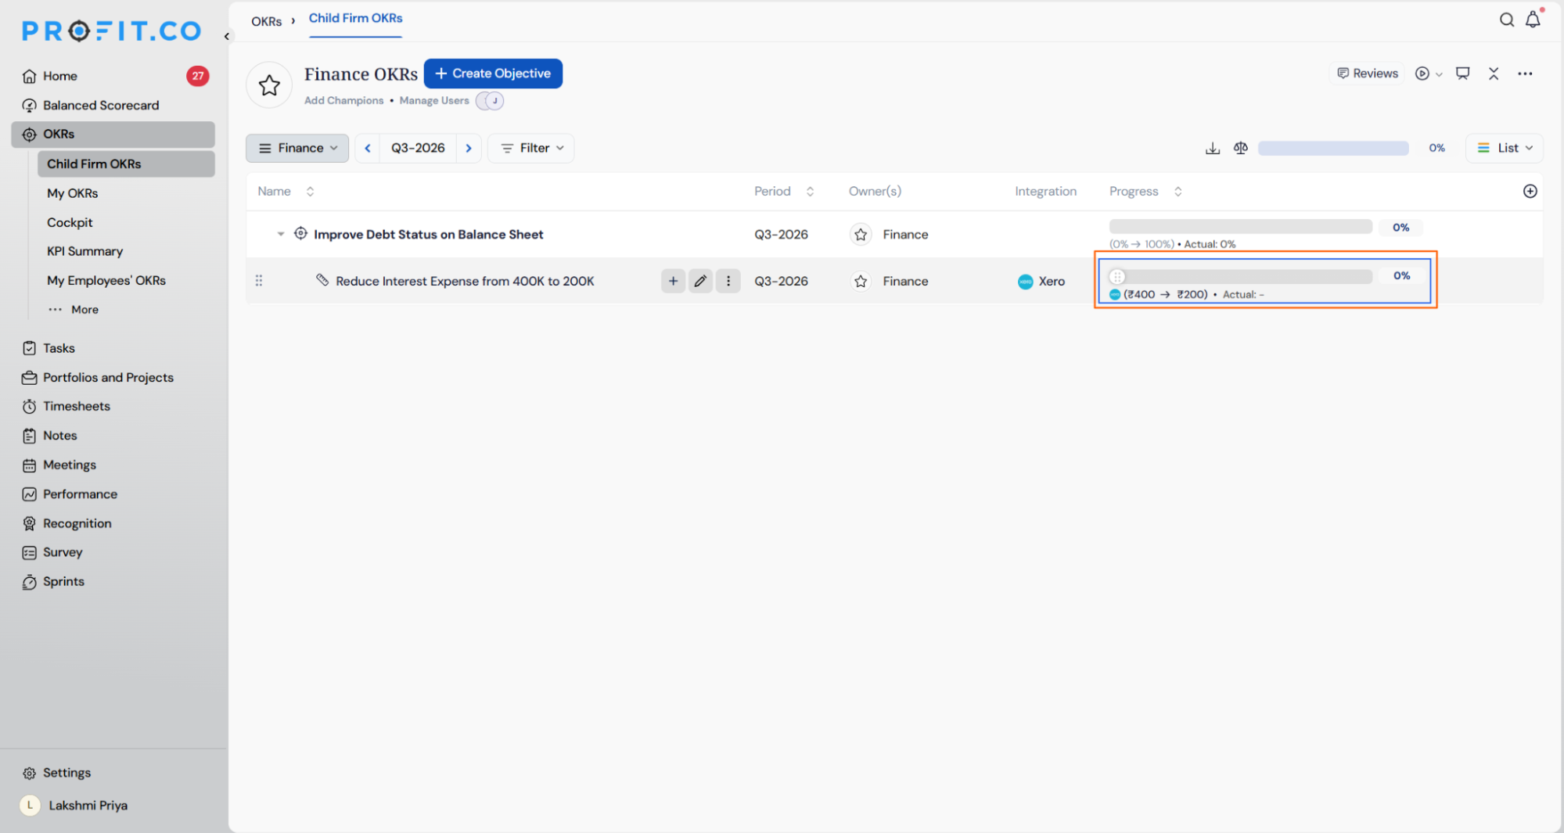The height and width of the screenshot is (833, 1564).
Task: Click the Add Champions link
Action: click(x=343, y=101)
